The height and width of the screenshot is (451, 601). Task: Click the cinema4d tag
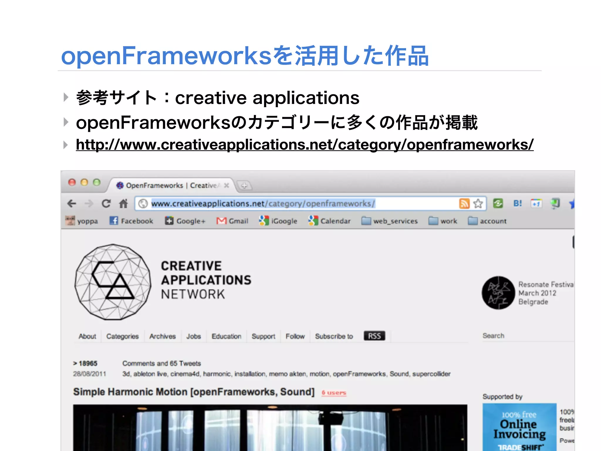185,374
